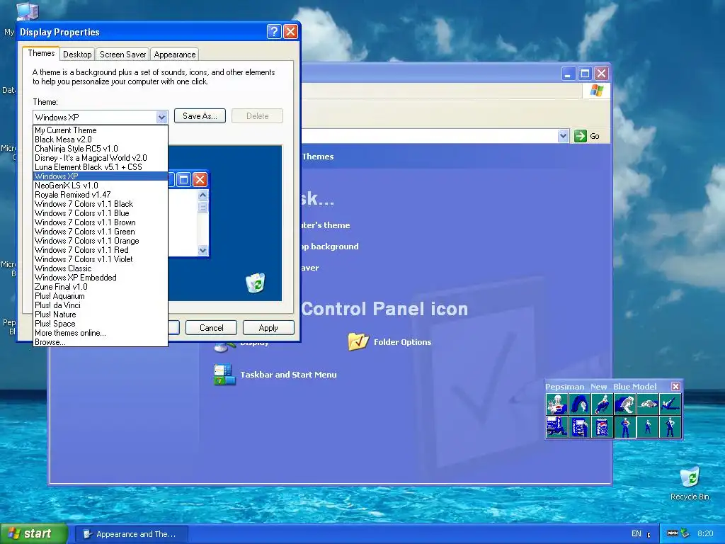Click the green Go arrow icon
Screen dimensions: 725x544
click(581, 136)
